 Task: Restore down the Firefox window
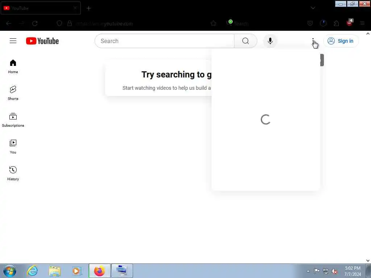click(x=353, y=4)
